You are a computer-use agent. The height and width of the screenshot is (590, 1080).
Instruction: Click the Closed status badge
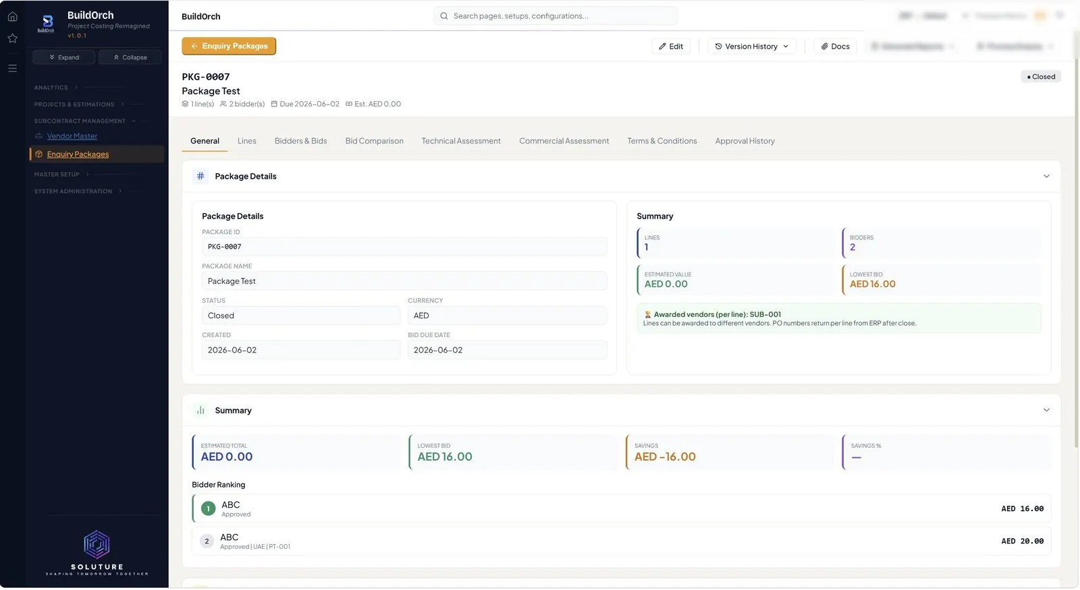pyautogui.click(x=1041, y=77)
